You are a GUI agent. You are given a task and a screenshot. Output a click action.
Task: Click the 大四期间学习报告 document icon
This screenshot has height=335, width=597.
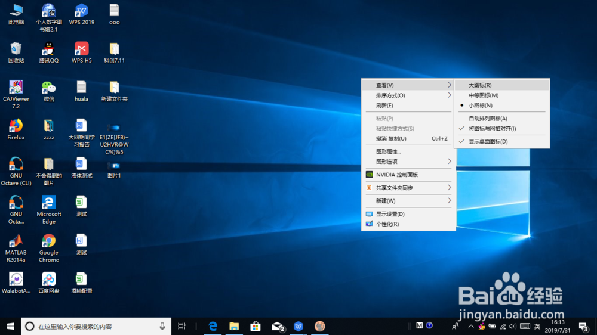81,133
